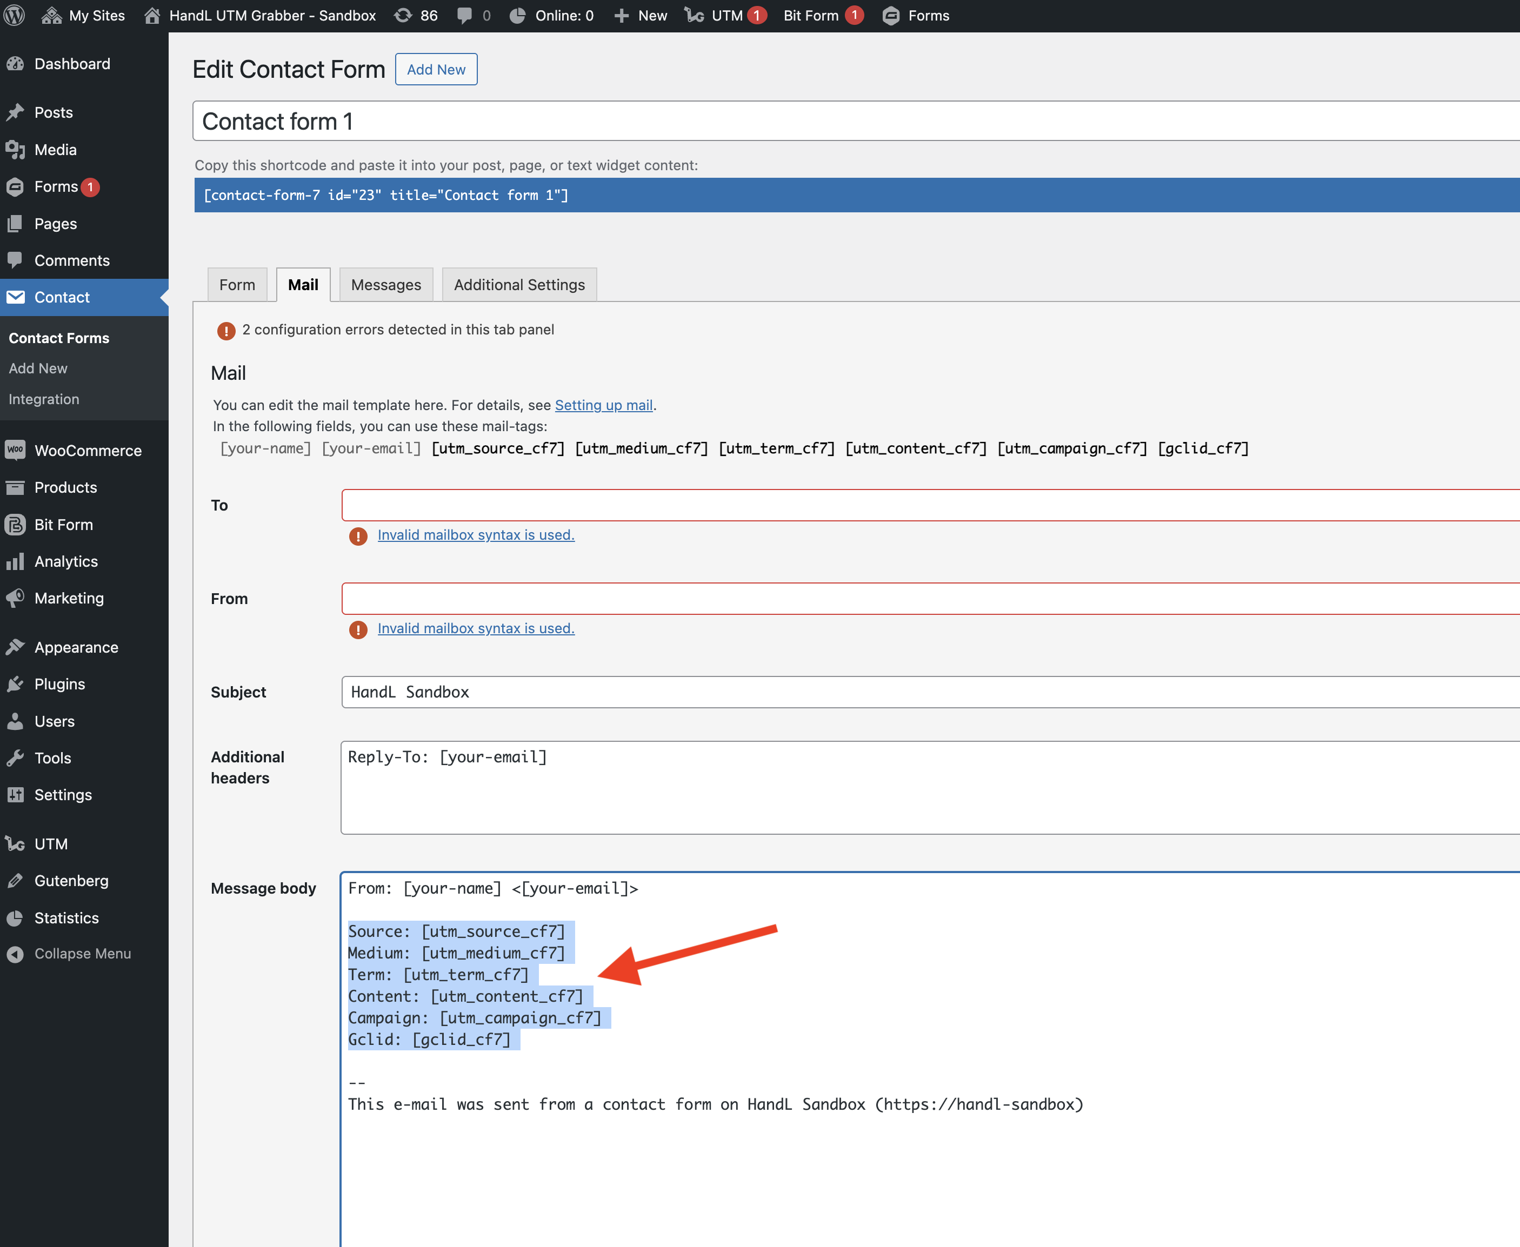
Task: Click the configuration errors warning icon
Action: [225, 331]
